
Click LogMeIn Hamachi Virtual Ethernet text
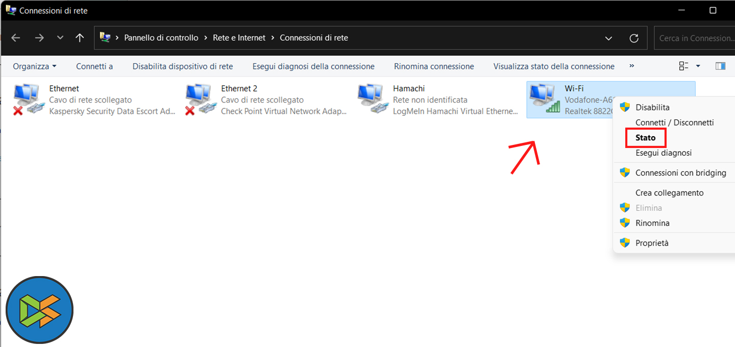456,111
